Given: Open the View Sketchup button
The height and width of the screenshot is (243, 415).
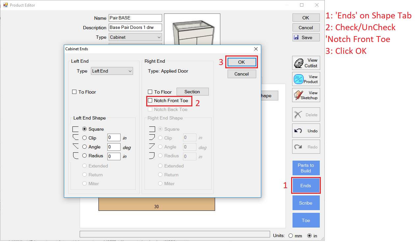Looking at the screenshot, I should click(x=306, y=95).
